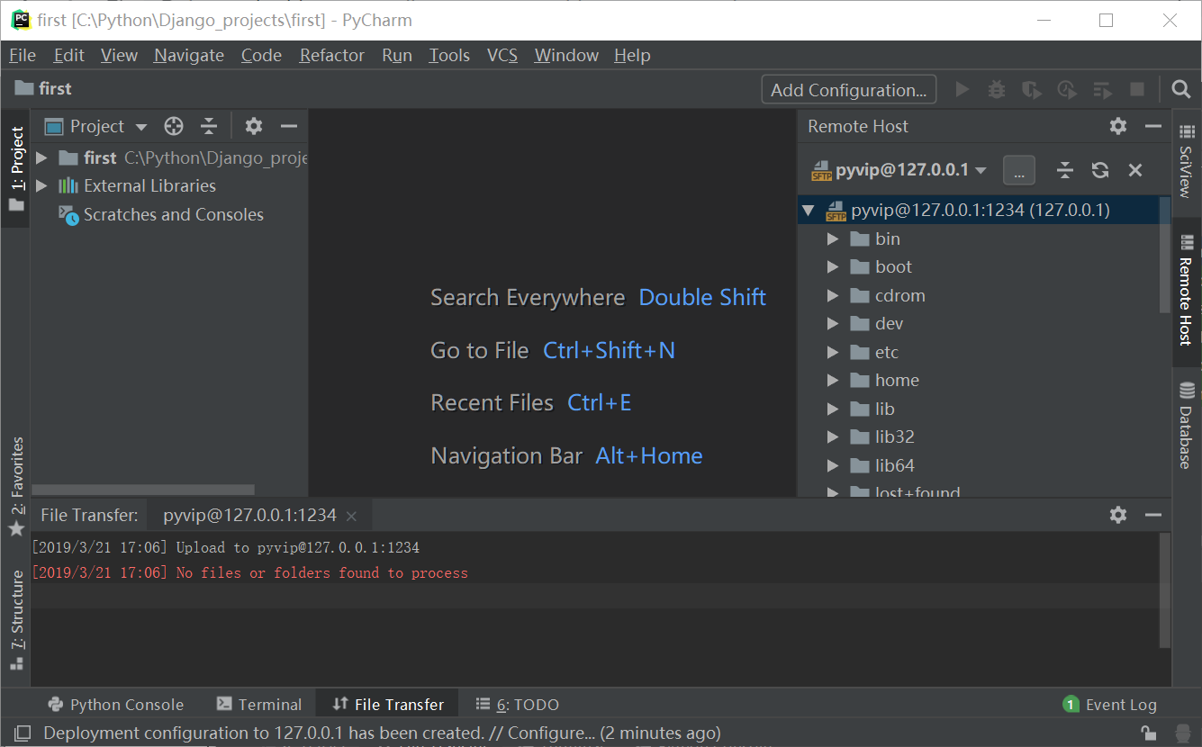Open the Terminal tool window
This screenshot has width=1202, height=747.
pyautogui.click(x=259, y=705)
